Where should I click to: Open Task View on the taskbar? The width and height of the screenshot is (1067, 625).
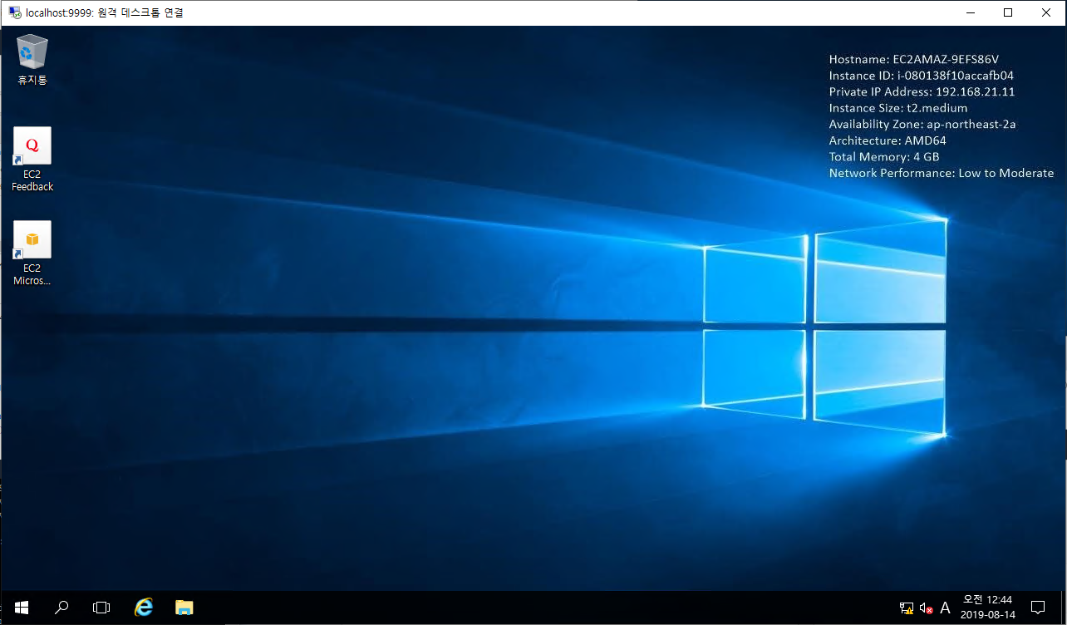[101, 608]
